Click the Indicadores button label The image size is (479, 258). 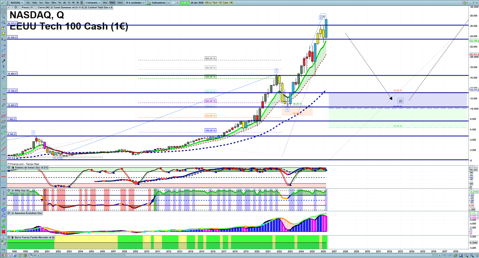(159, 3)
